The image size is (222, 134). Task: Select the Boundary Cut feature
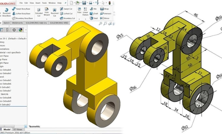(x=67, y=18)
